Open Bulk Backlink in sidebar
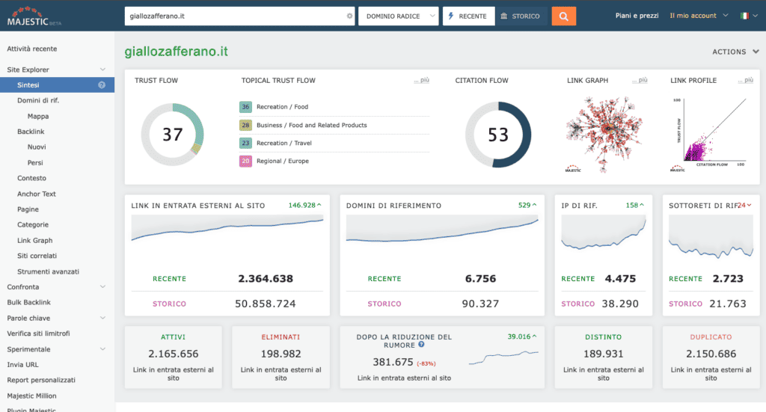Screen dimensions: 766x412 pyautogui.click(x=29, y=302)
